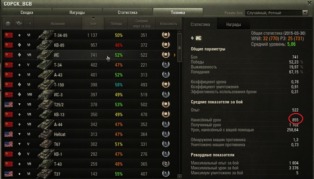Click the Т-34-85 tank icon
Image resolution: width=314 pixels, height=179 pixels.
click(45, 35)
